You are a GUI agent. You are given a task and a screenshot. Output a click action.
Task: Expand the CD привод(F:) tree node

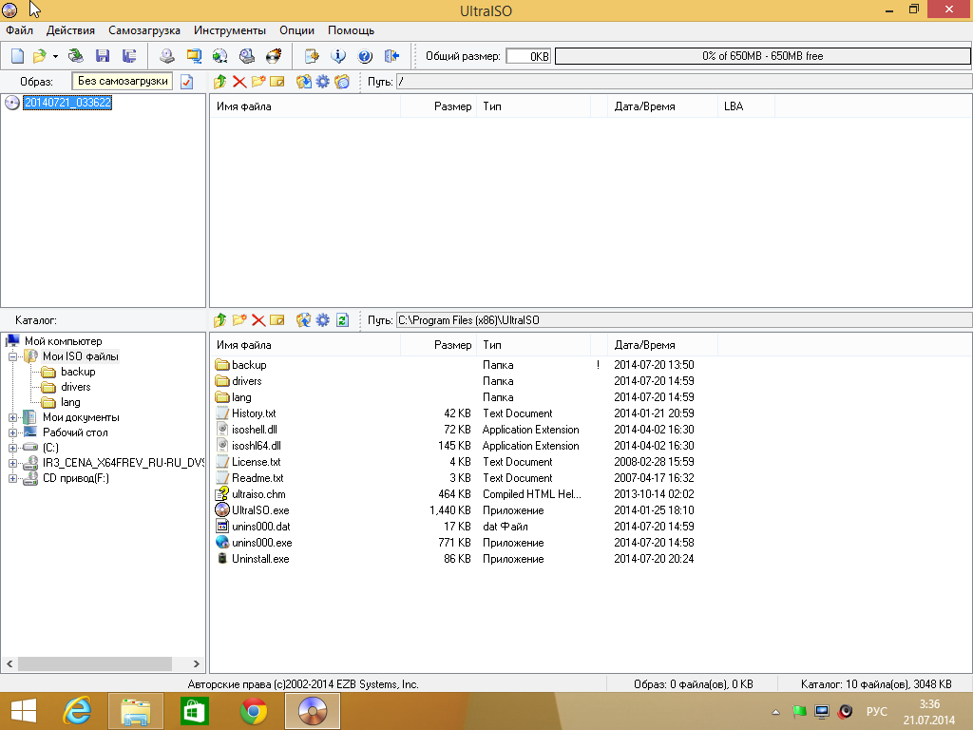coord(12,479)
